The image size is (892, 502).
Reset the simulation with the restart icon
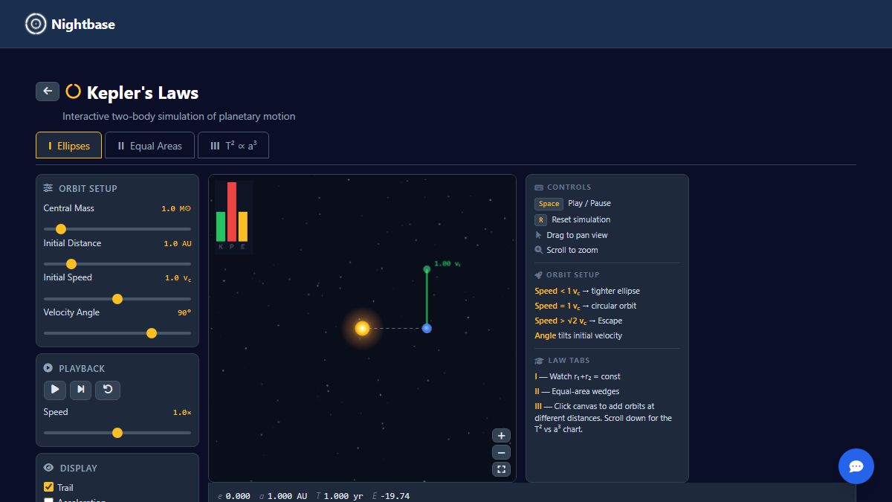click(108, 390)
